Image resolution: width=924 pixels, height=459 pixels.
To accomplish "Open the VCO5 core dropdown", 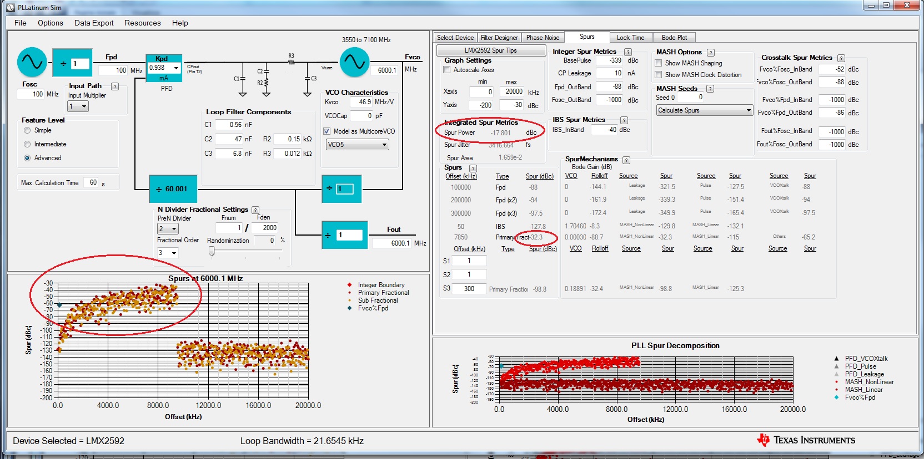I will click(357, 145).
